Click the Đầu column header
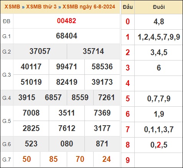This screenshot has width=183, height=168. click(128, 7)
